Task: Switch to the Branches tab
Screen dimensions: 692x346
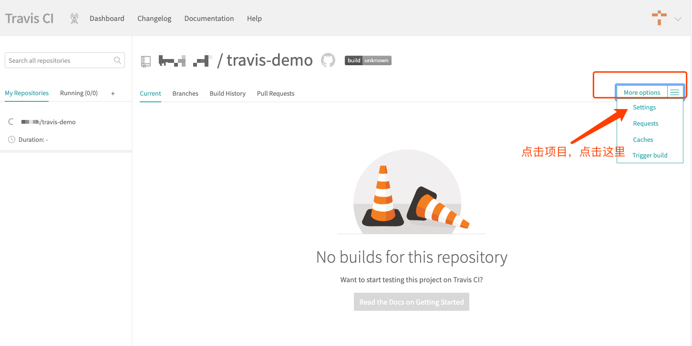Action: coord(185,93)
